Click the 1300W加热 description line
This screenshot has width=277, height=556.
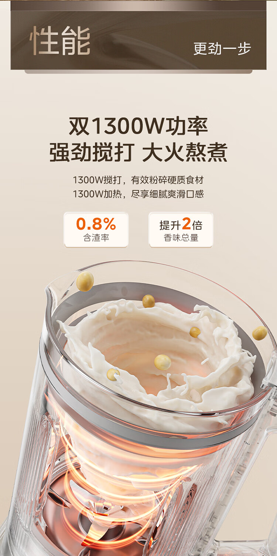[138, 194]
